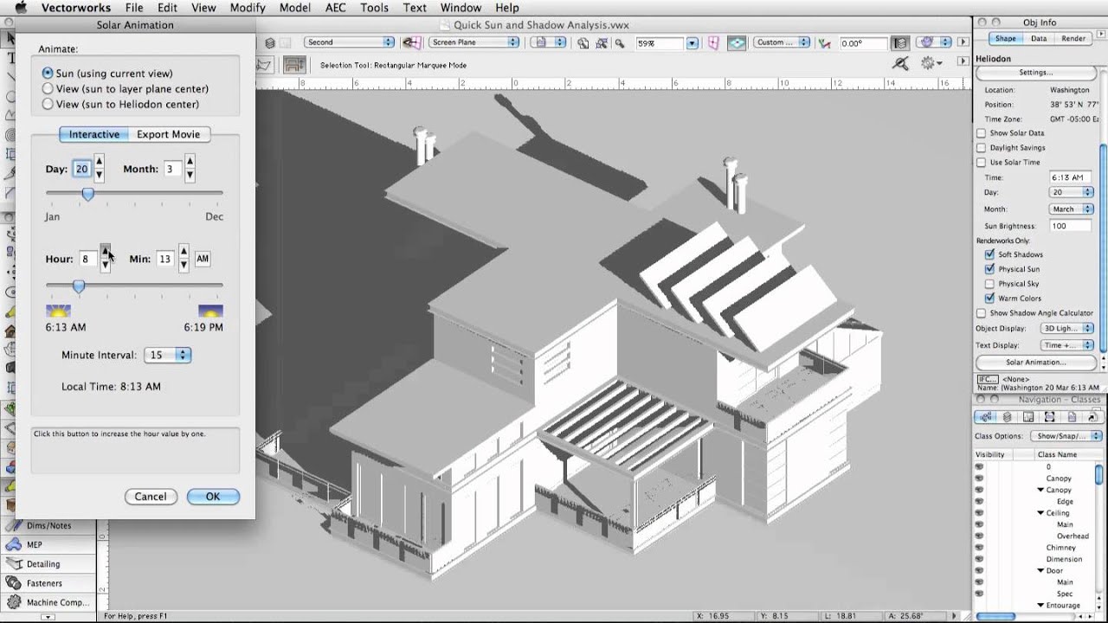Viewport: 1108px width, 623px height.
Task: Open the Minute Interval dropdown
Action: [167, 355]
